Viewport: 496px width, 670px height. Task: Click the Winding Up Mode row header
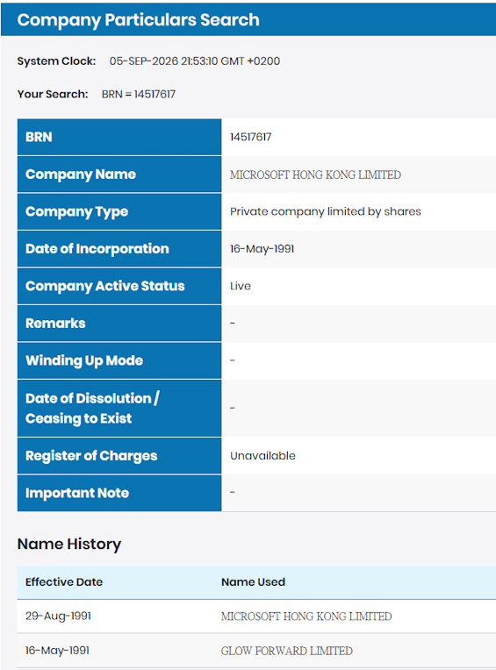(119, 360)
